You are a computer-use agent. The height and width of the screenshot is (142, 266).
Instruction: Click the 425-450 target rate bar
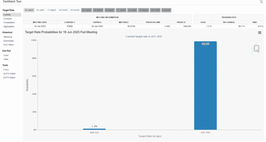pos(205,85)
